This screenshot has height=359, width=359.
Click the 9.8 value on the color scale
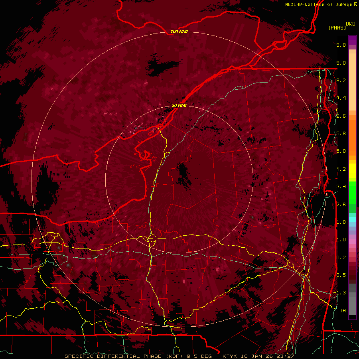click(341, 45)
